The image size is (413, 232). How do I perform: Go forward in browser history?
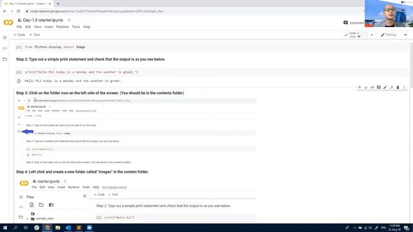click(12, 12)
